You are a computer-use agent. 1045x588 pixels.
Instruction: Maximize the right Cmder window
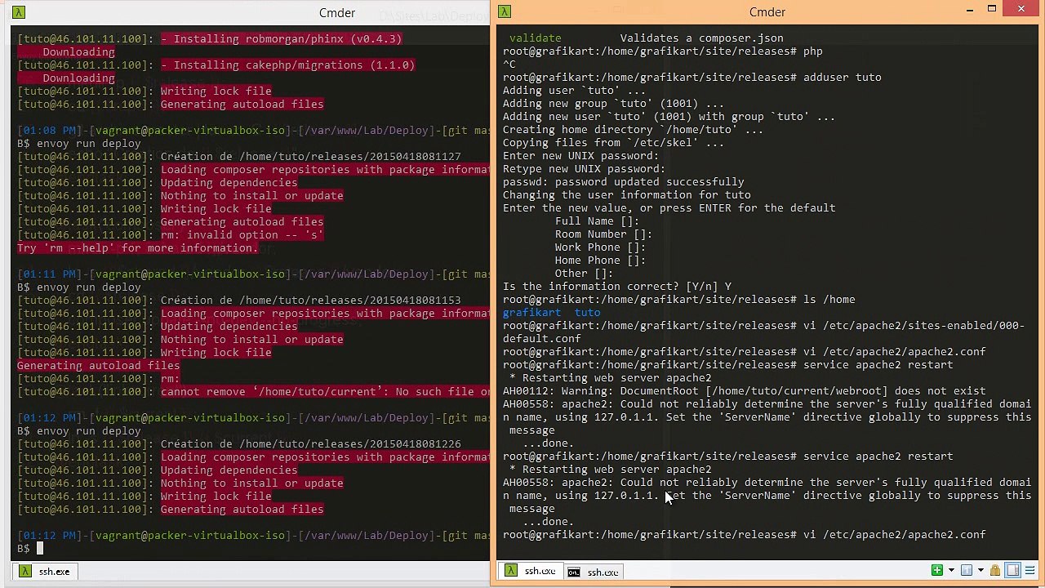[x=992, y=9]
